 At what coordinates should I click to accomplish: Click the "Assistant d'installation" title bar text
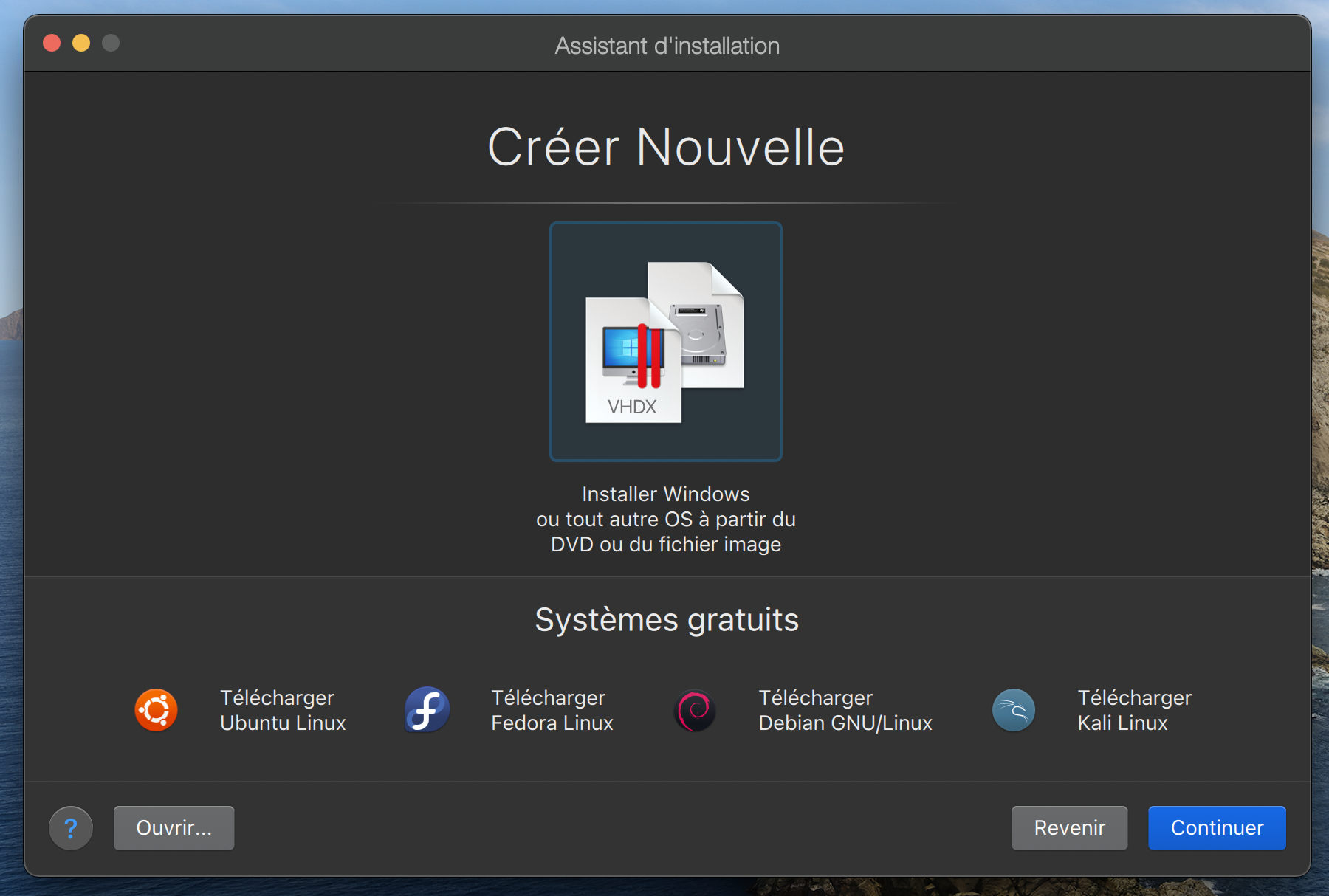[667, 46]
